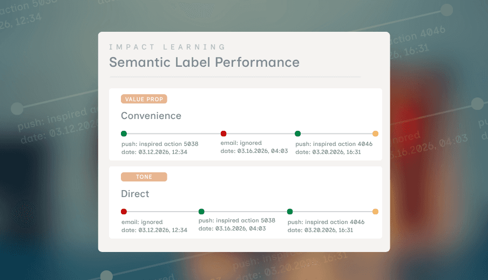Image resolution: width=488 pixels, height=280 pixels.
Task: Click 'push: inspired action 4046' under Direct
Action: coord(326,222)
